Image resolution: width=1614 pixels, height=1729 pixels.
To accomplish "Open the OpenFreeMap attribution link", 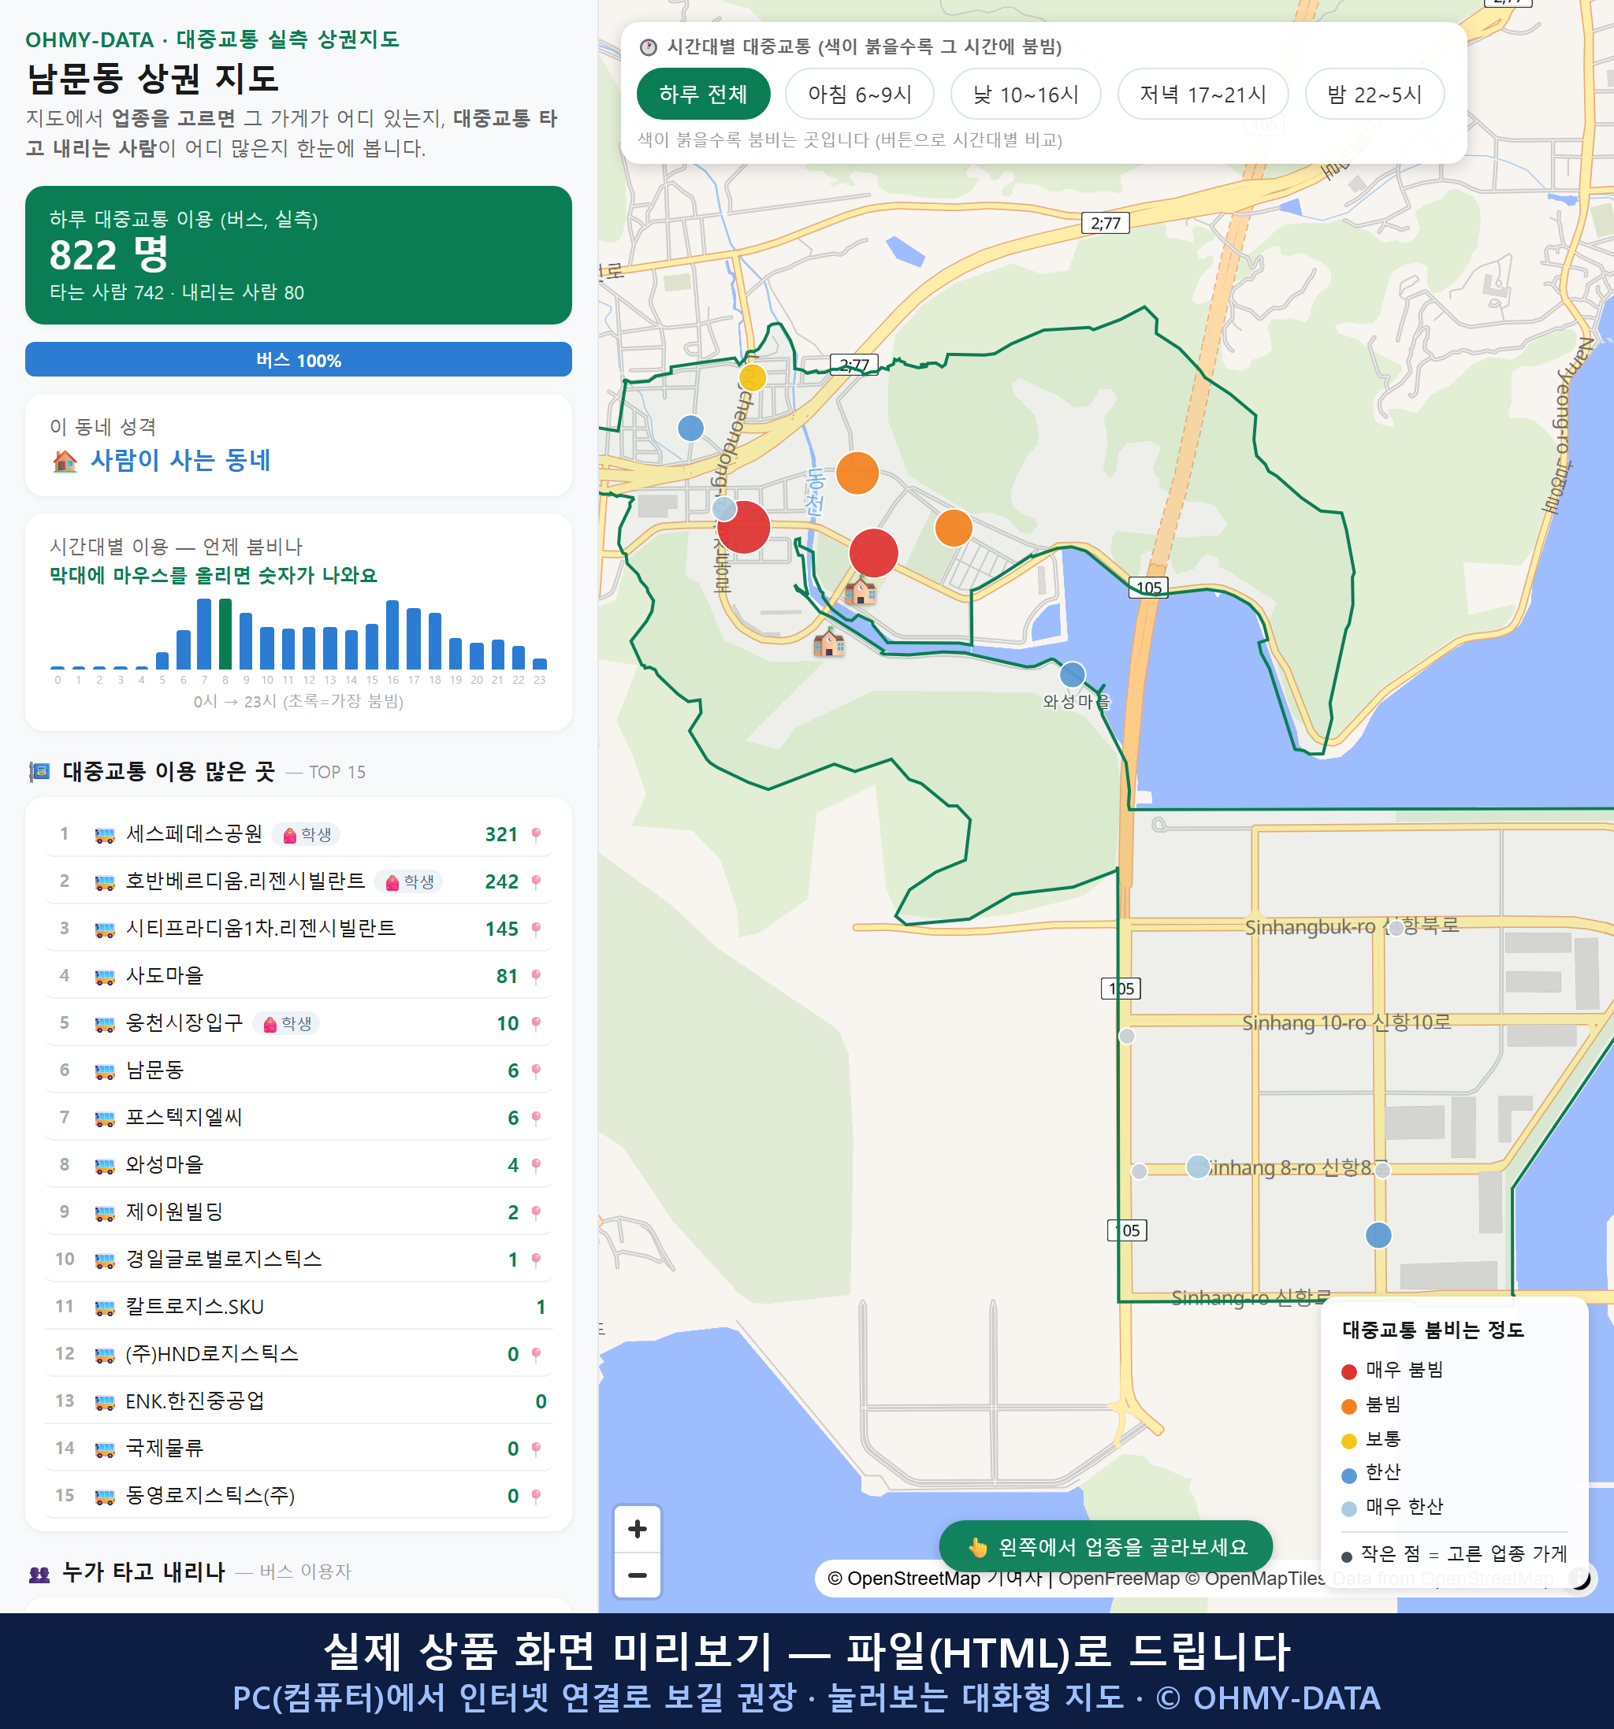I will click(x=1118, y=1579).
